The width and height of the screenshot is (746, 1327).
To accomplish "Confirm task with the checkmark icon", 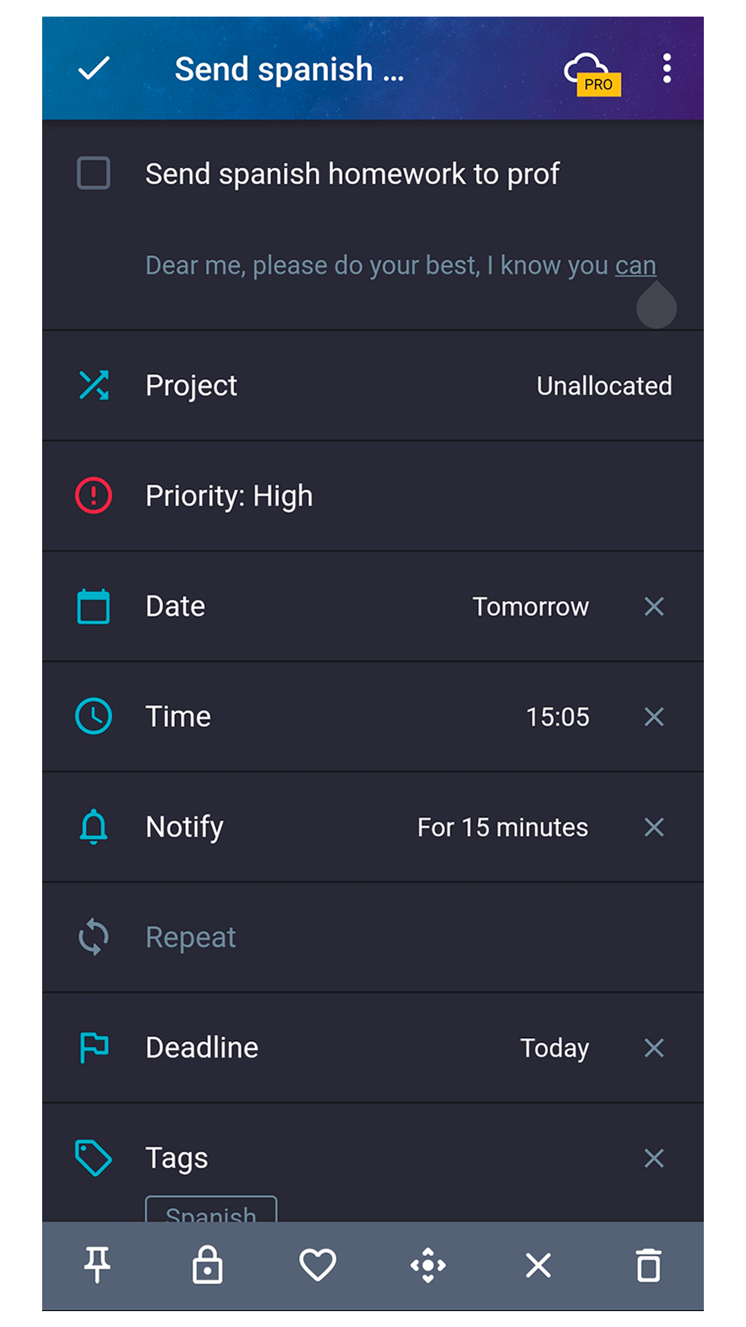I will point(94,68).
